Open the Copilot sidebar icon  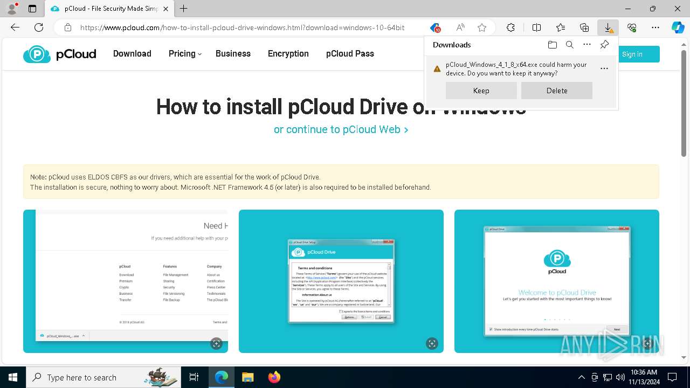[x=678, y=27]
